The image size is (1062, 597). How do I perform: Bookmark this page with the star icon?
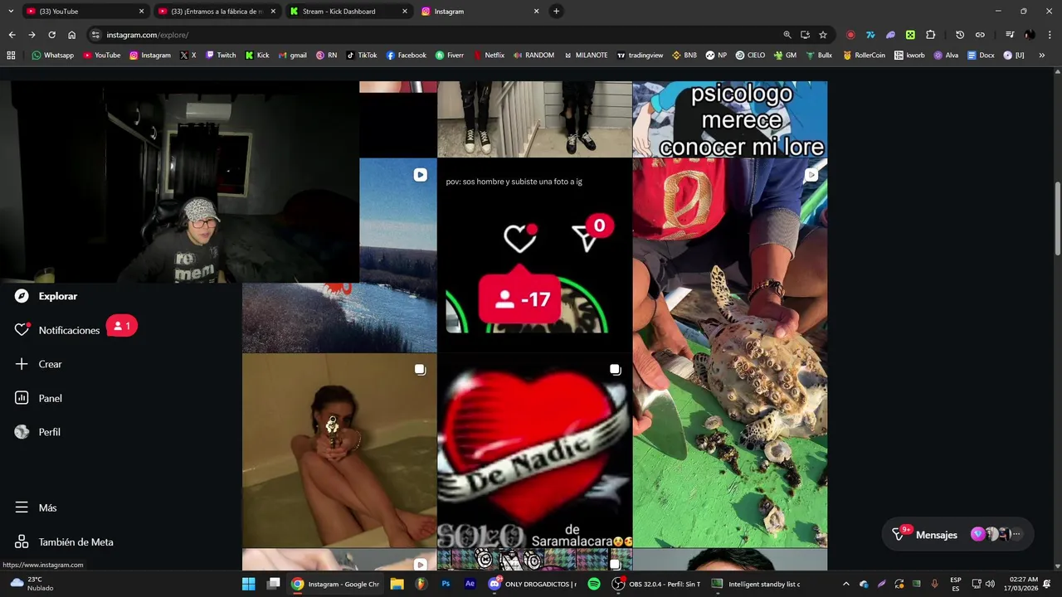point(823,35)
